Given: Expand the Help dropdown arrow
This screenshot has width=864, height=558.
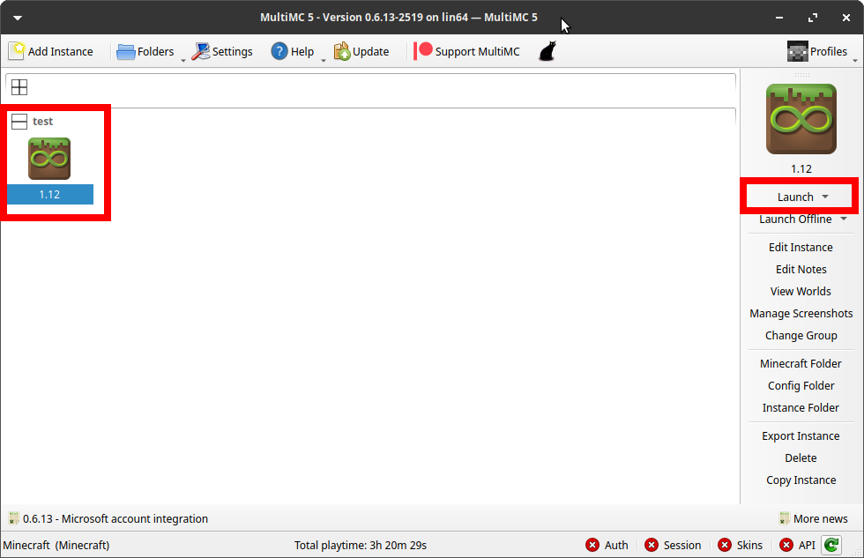Looking at the screenshot, I should (324, 59).
